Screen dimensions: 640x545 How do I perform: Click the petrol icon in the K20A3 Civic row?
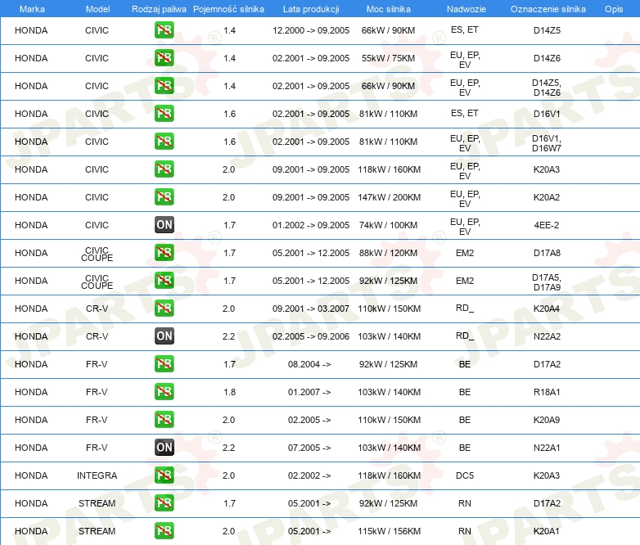164,169
